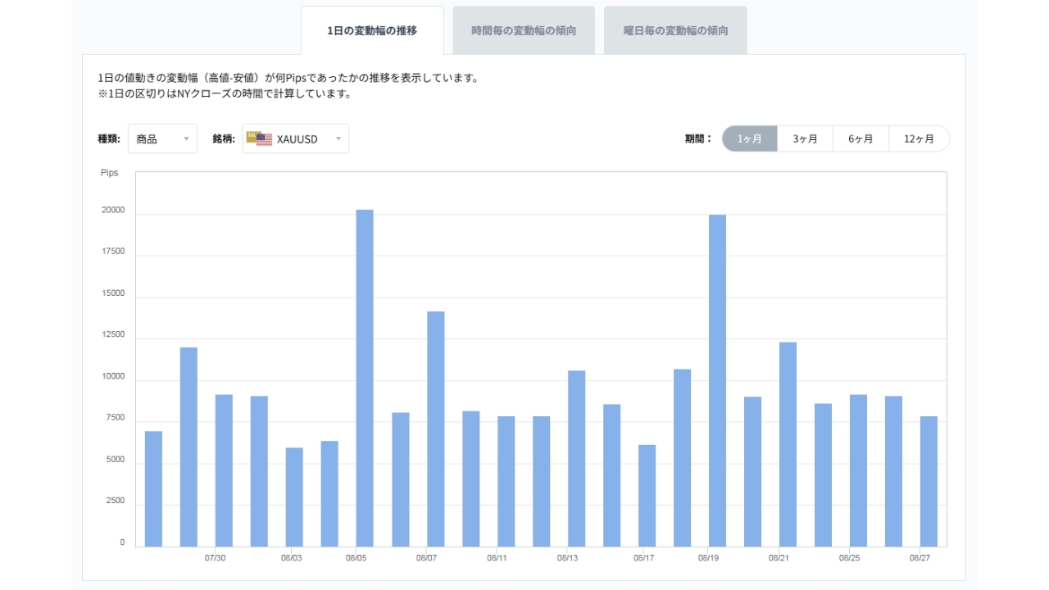Click the 'Pips' y-axis title
Screen dimensions: 1049x590
110,173
